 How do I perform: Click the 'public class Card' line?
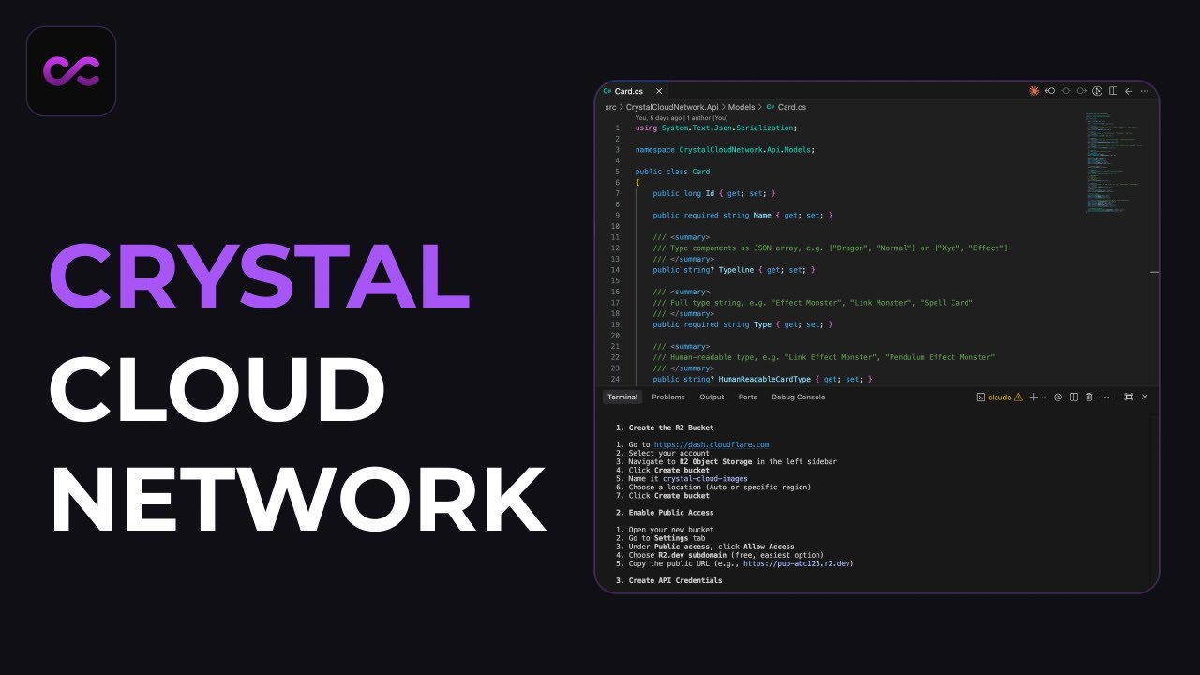(x=672, y=172)
